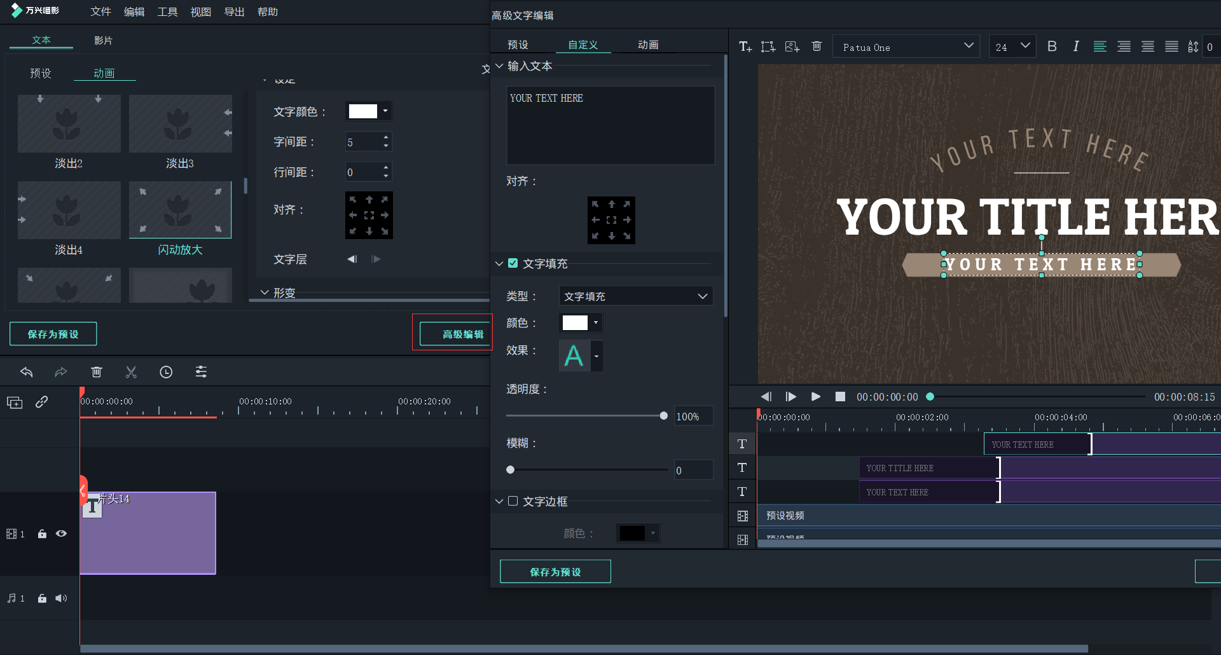Viewport: 1221px width, 655px height.
Task: Click the undo arrow icon
Action: pos(27,372)
